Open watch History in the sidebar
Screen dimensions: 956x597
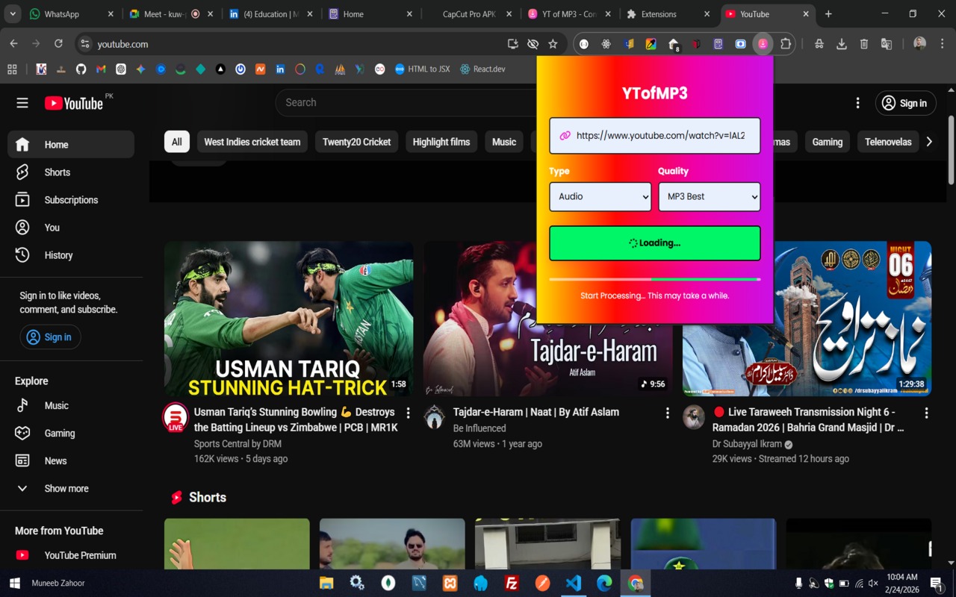[71, 255]
